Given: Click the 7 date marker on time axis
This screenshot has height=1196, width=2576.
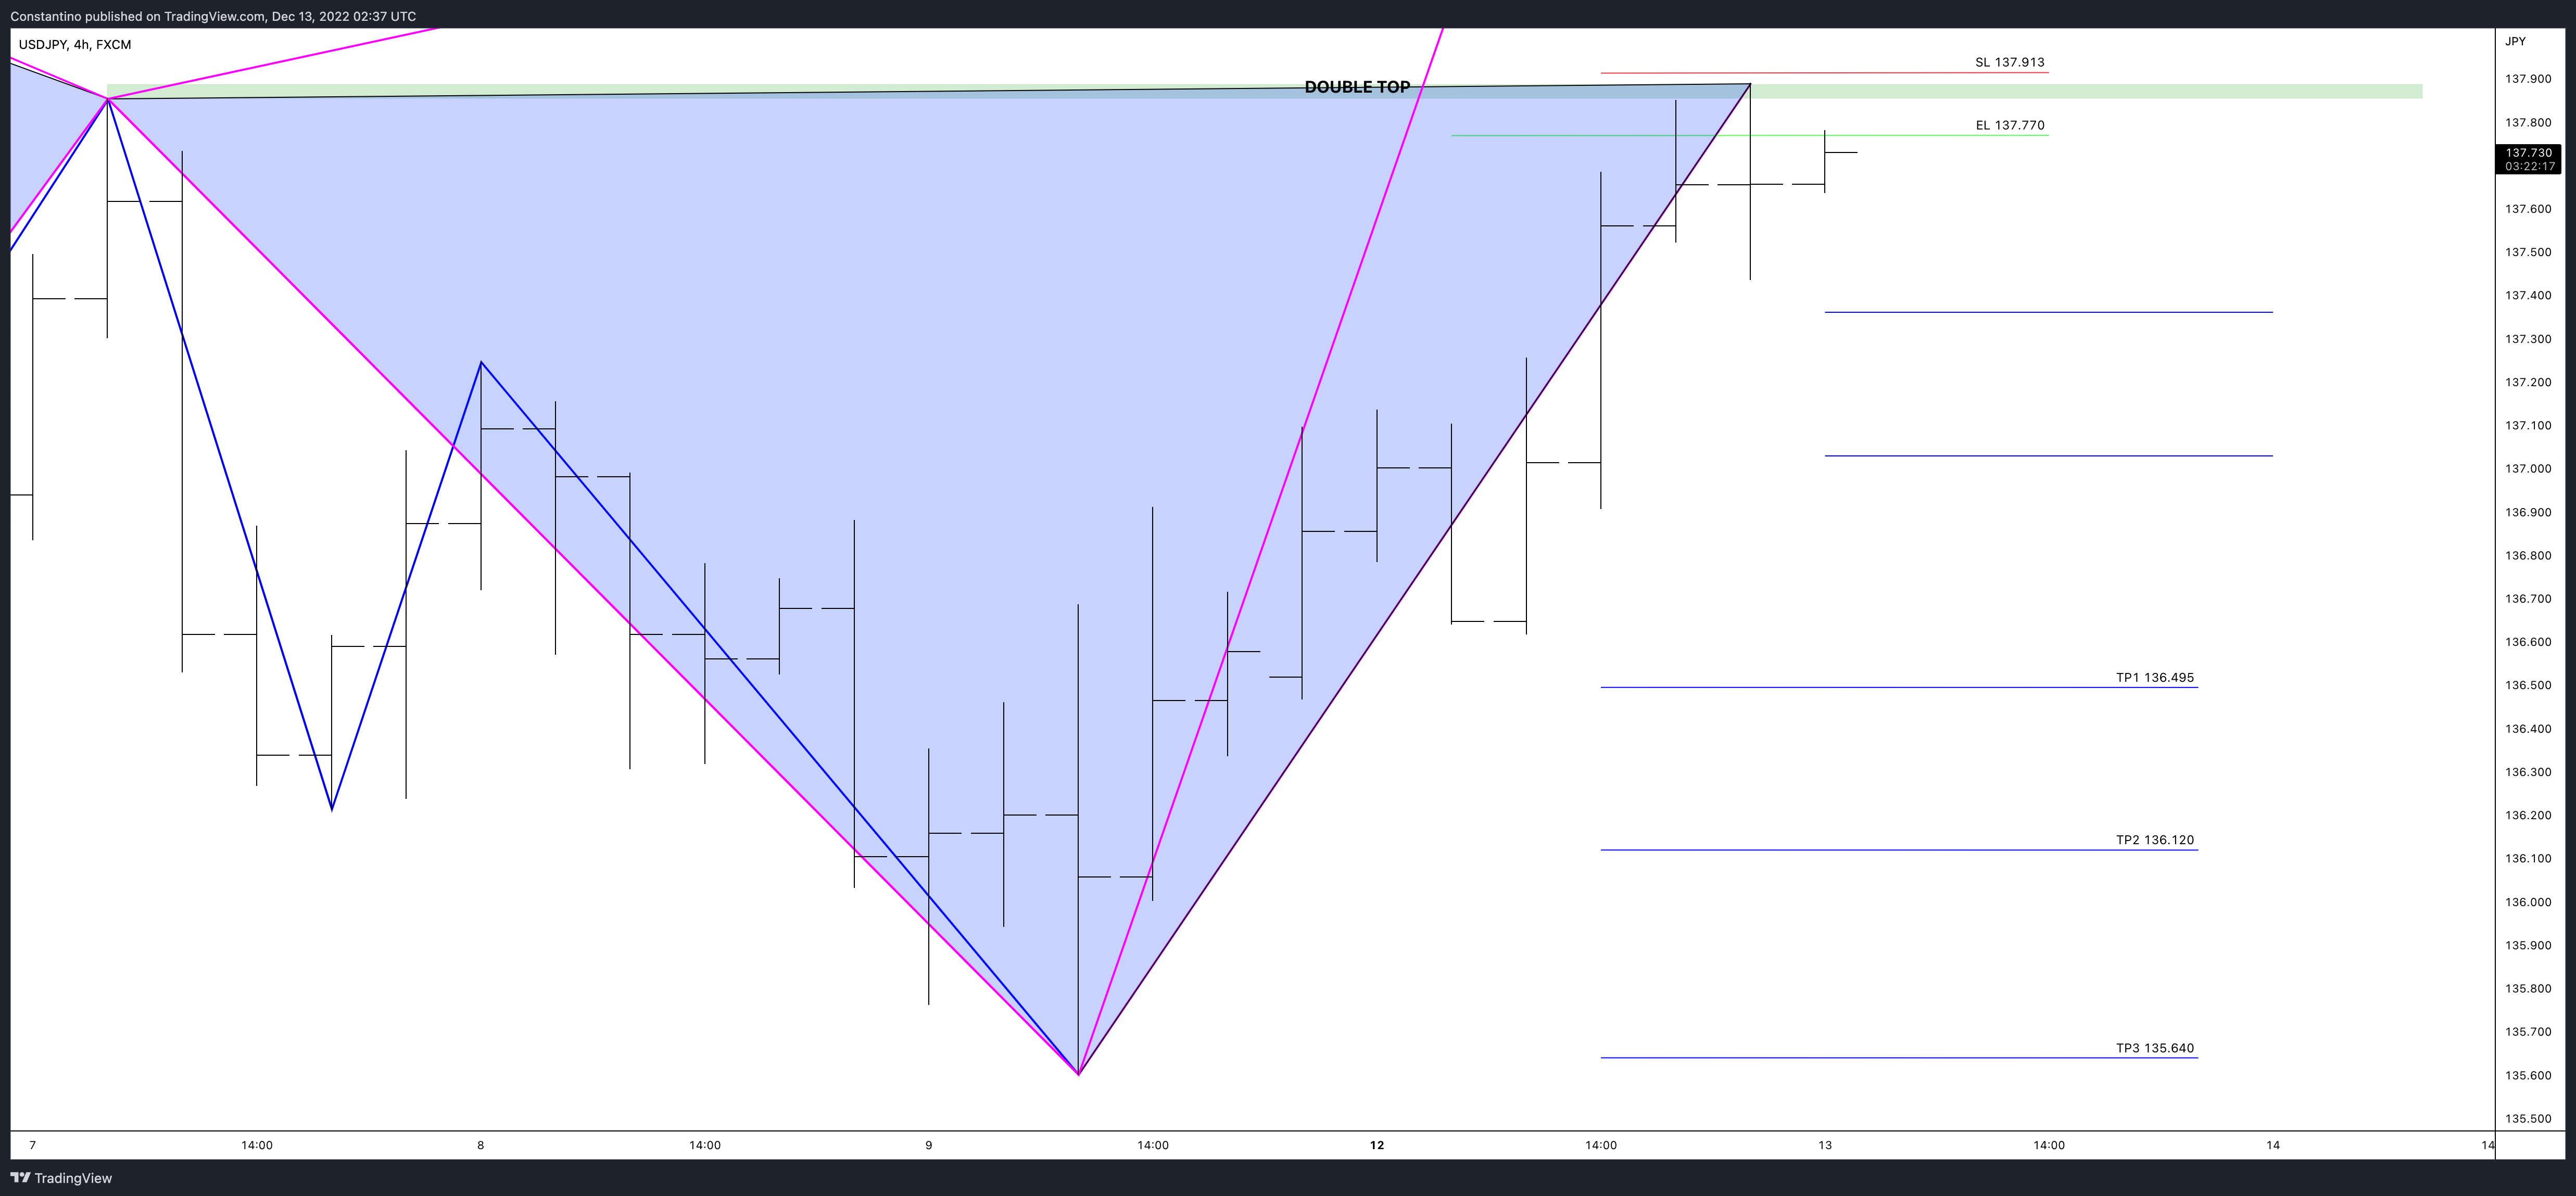Looking at the screenshot, I should pos(33,1145).
